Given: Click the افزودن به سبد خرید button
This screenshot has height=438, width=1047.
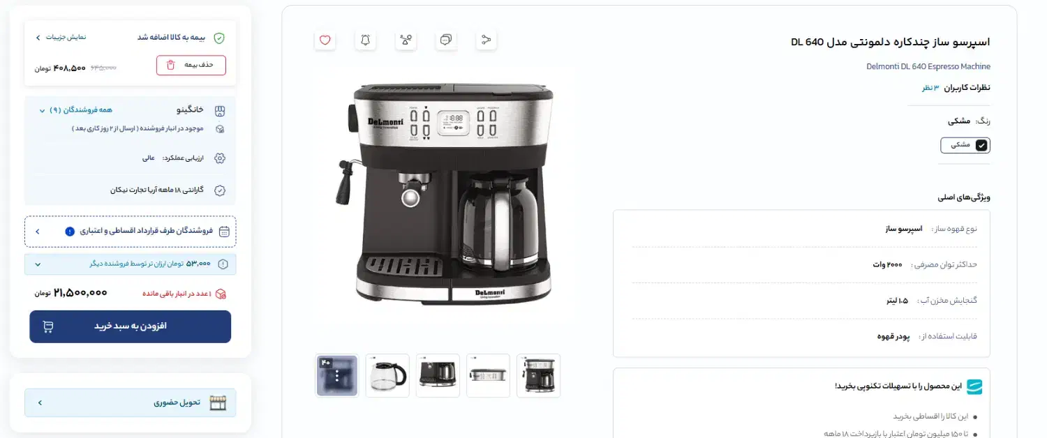Looking at the screenshot, I should tap(131, 326).
